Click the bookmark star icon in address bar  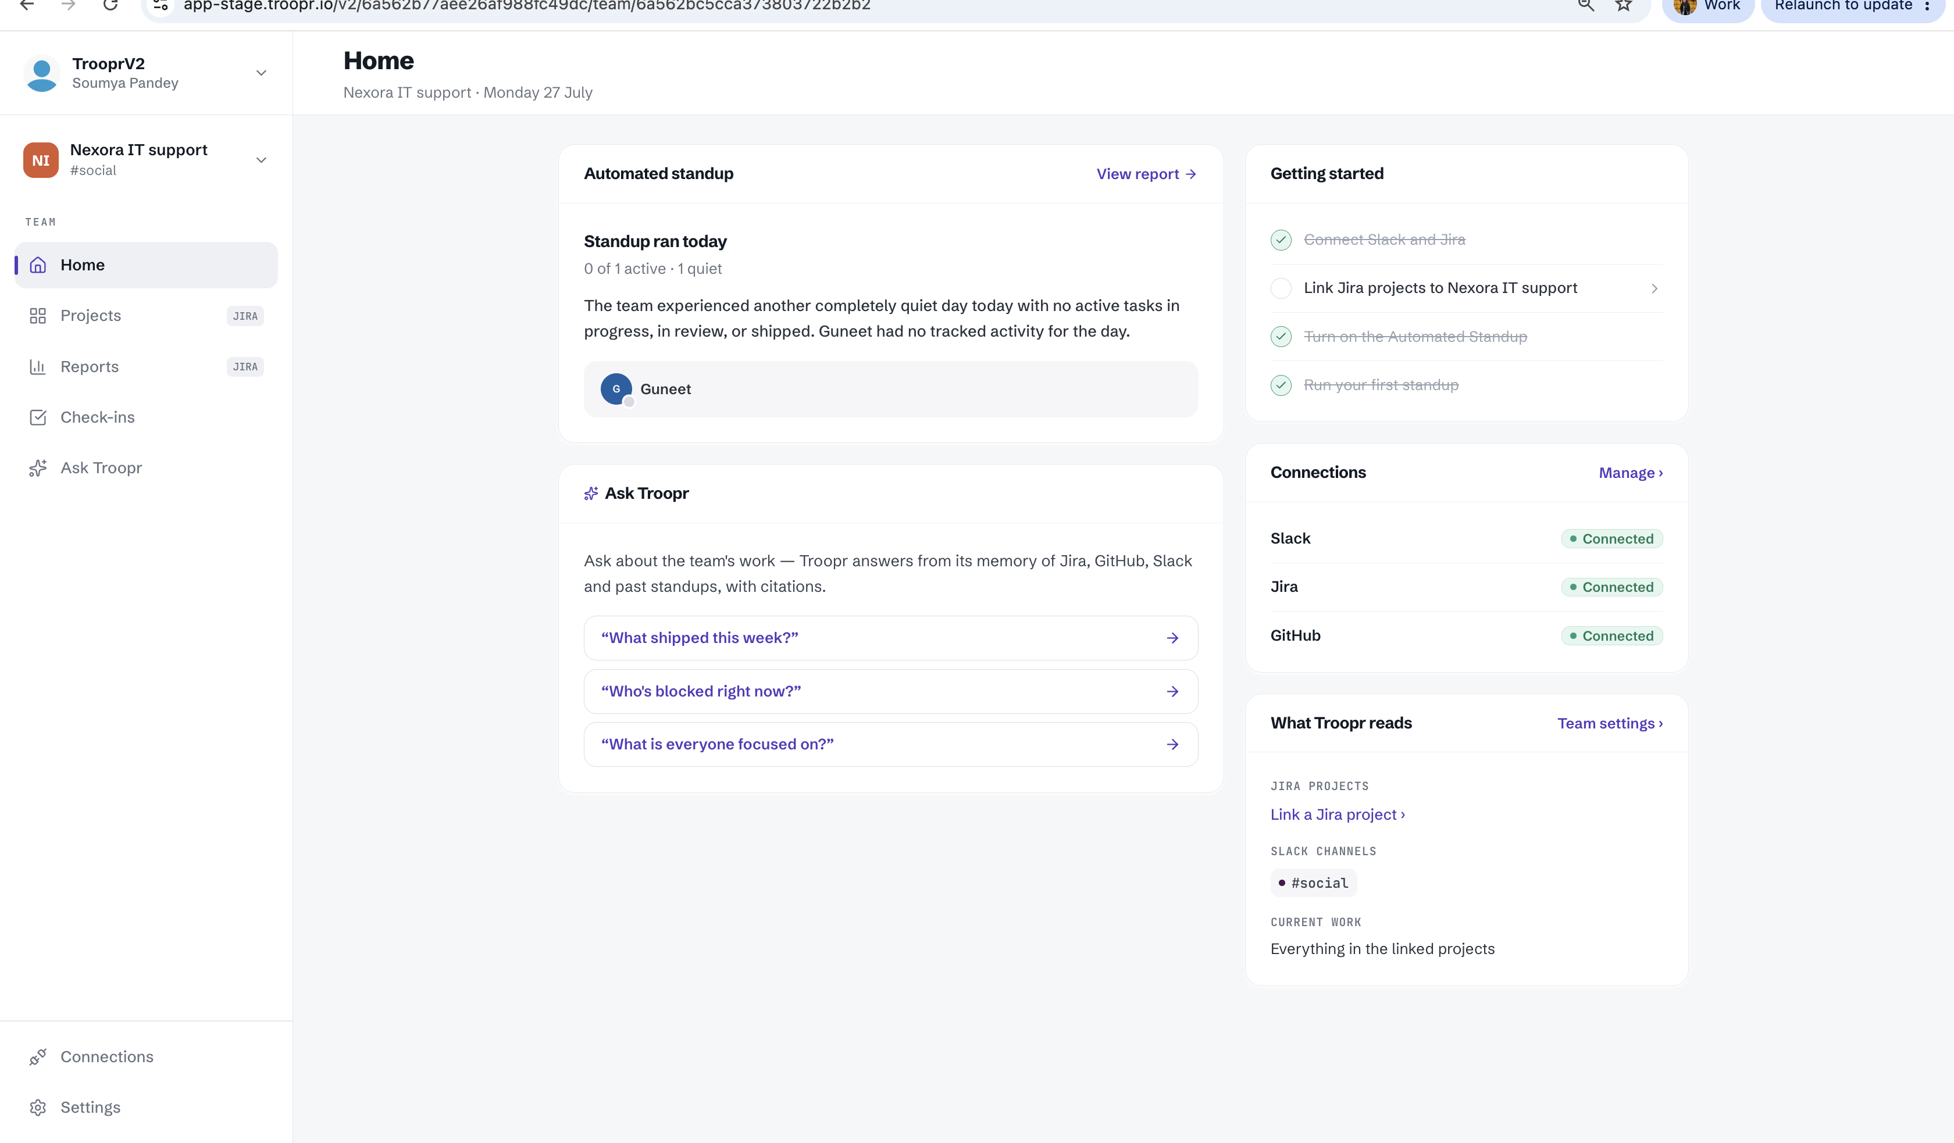[x=1623, y=5]
